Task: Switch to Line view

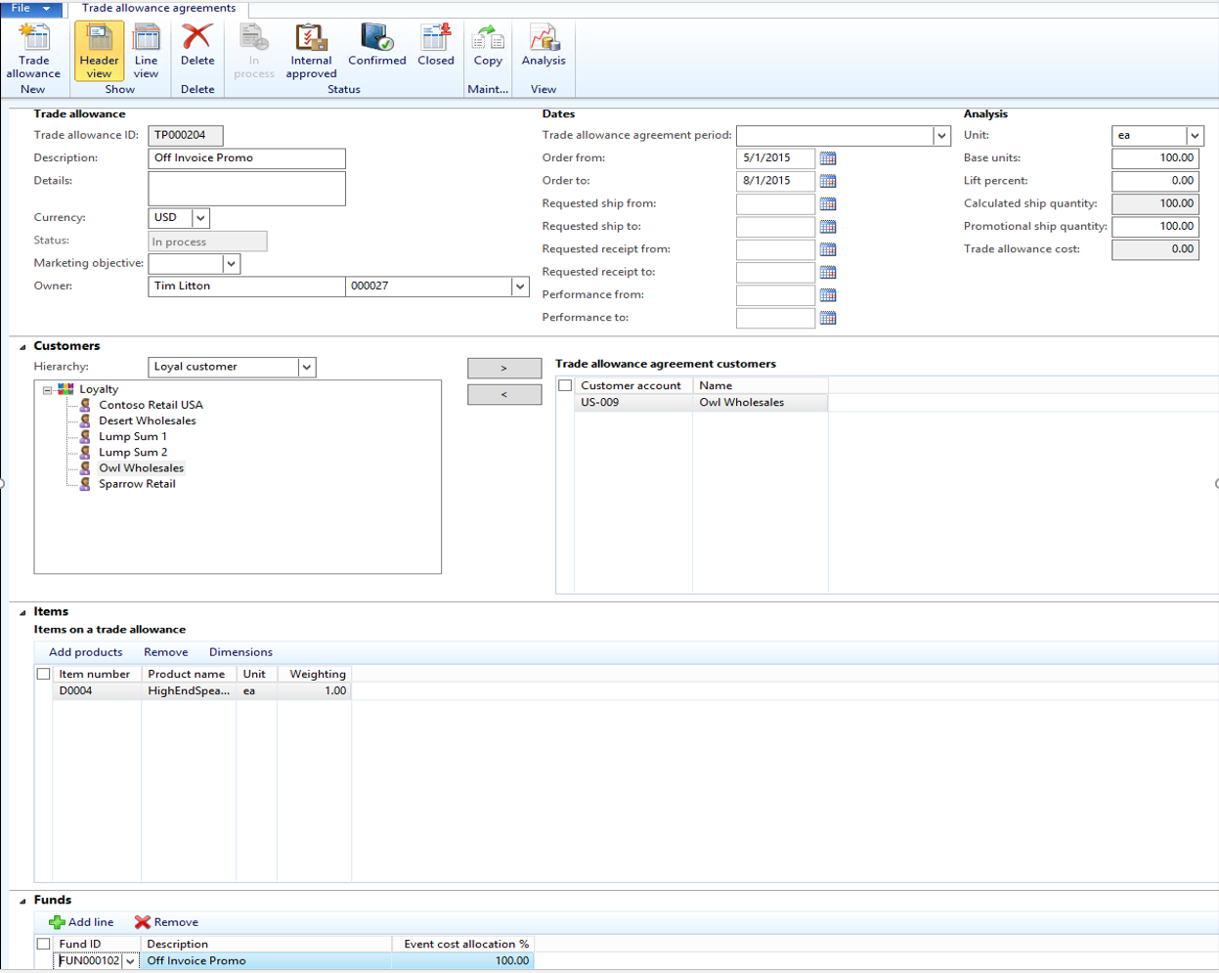Action: pos(146,51)
